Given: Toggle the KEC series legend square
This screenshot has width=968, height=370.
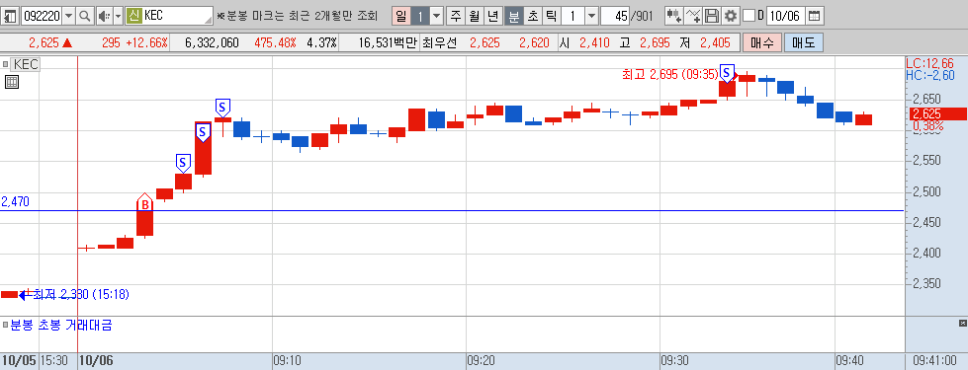Looking at the screenshot, I should click(6, 64).
